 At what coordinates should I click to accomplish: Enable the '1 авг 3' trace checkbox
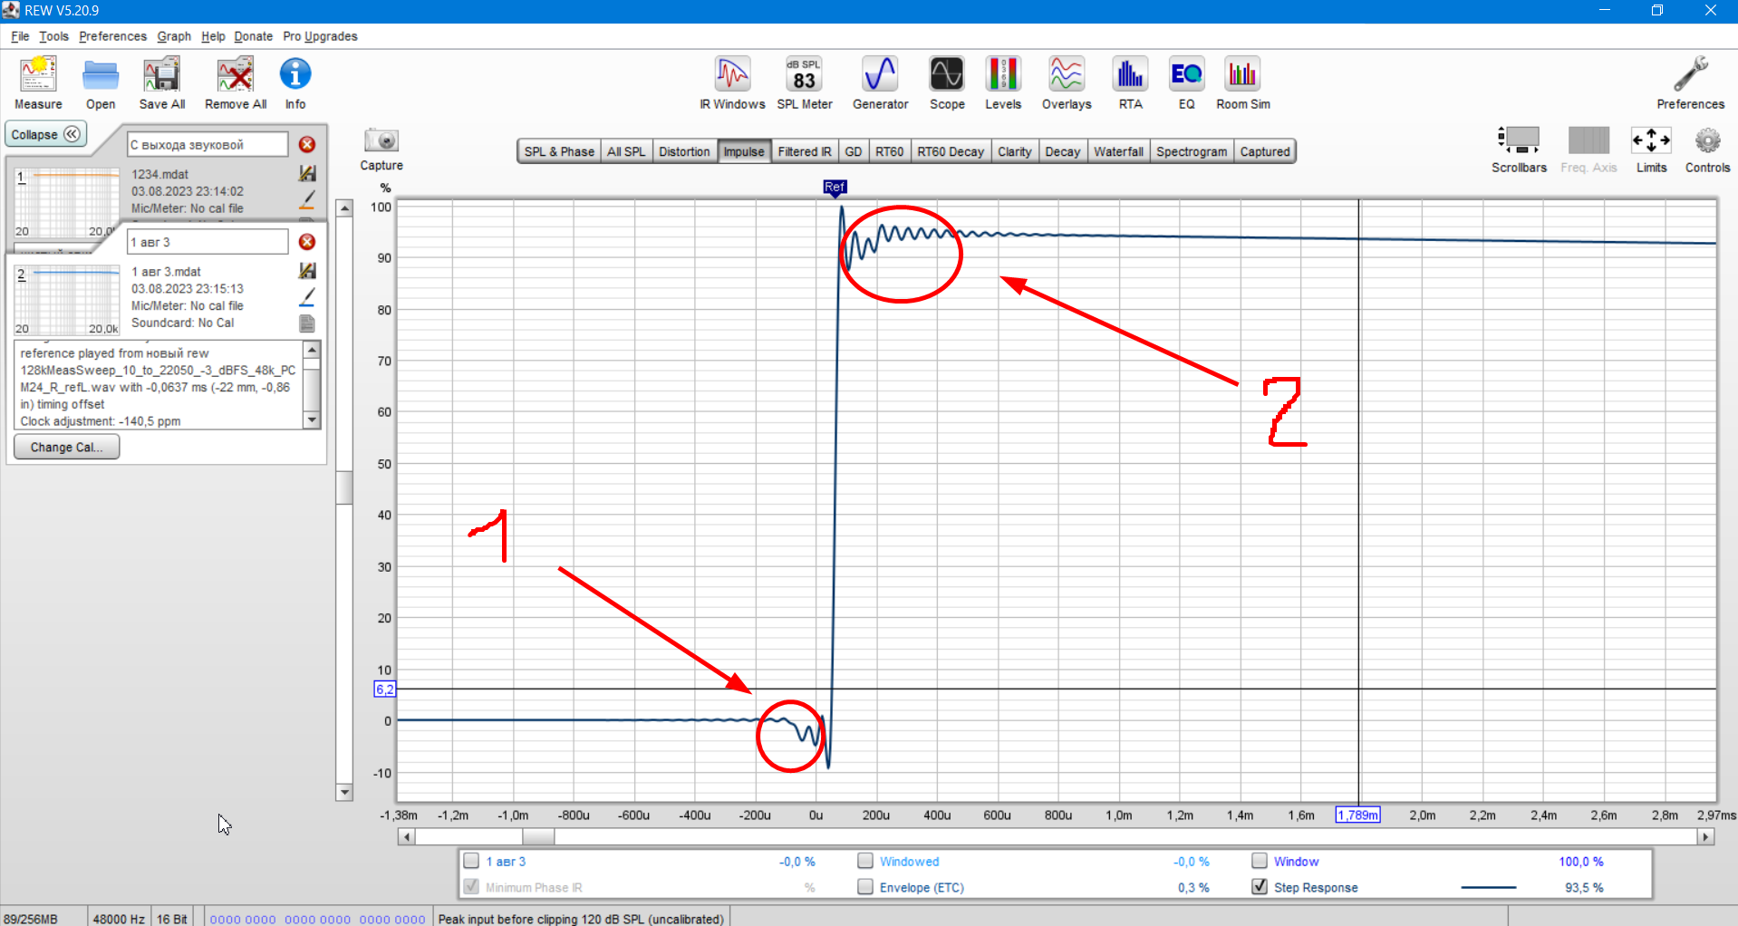471,861
